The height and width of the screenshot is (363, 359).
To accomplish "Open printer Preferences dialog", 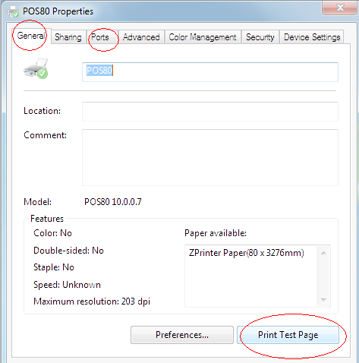I will (182, 335).
